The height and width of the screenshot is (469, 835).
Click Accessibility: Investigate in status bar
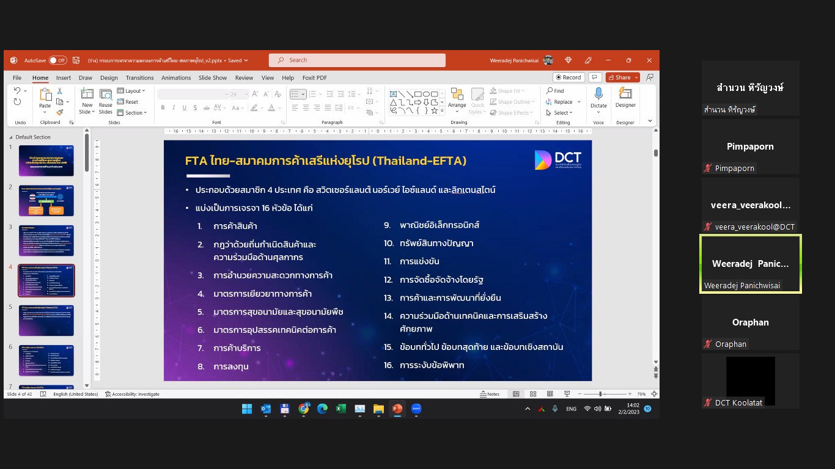132,394
